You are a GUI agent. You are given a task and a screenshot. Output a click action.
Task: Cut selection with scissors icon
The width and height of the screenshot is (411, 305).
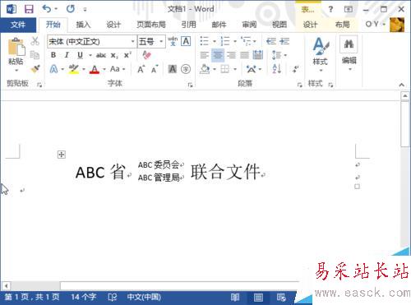click(35, 41)
